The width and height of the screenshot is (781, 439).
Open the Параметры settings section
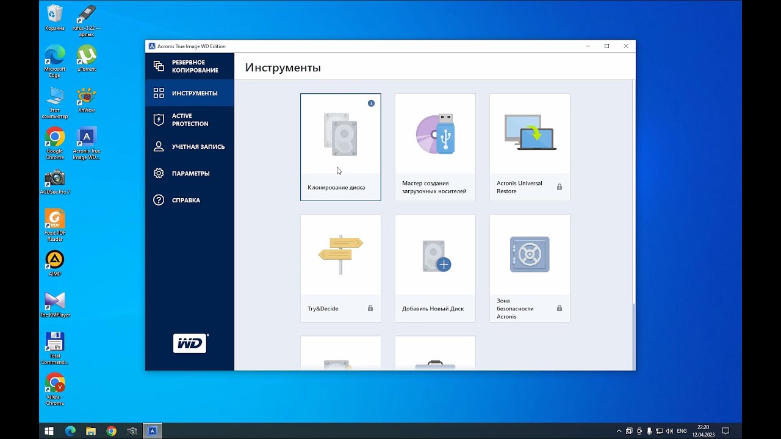tap(190, 173)
